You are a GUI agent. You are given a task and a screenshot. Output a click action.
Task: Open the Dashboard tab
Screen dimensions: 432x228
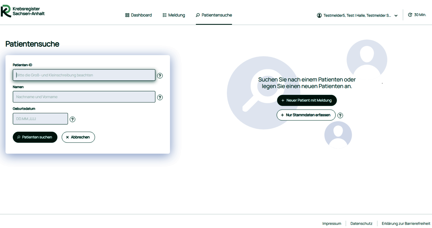point(139,15)
